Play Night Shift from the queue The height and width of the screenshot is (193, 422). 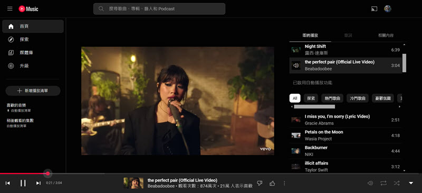346,50
